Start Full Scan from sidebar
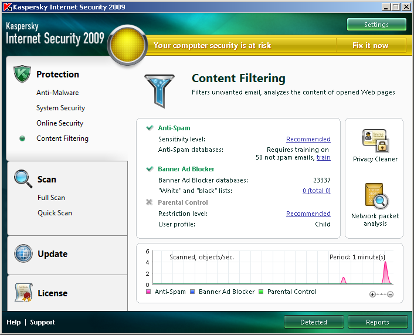Image resolution: width=414 pixels, height=335 pixels. click(x=51, y=198)
